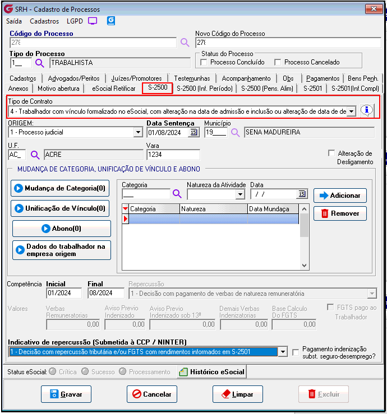
Task: Switch to eSocial Retificar tab
Action: coord(114,89)
